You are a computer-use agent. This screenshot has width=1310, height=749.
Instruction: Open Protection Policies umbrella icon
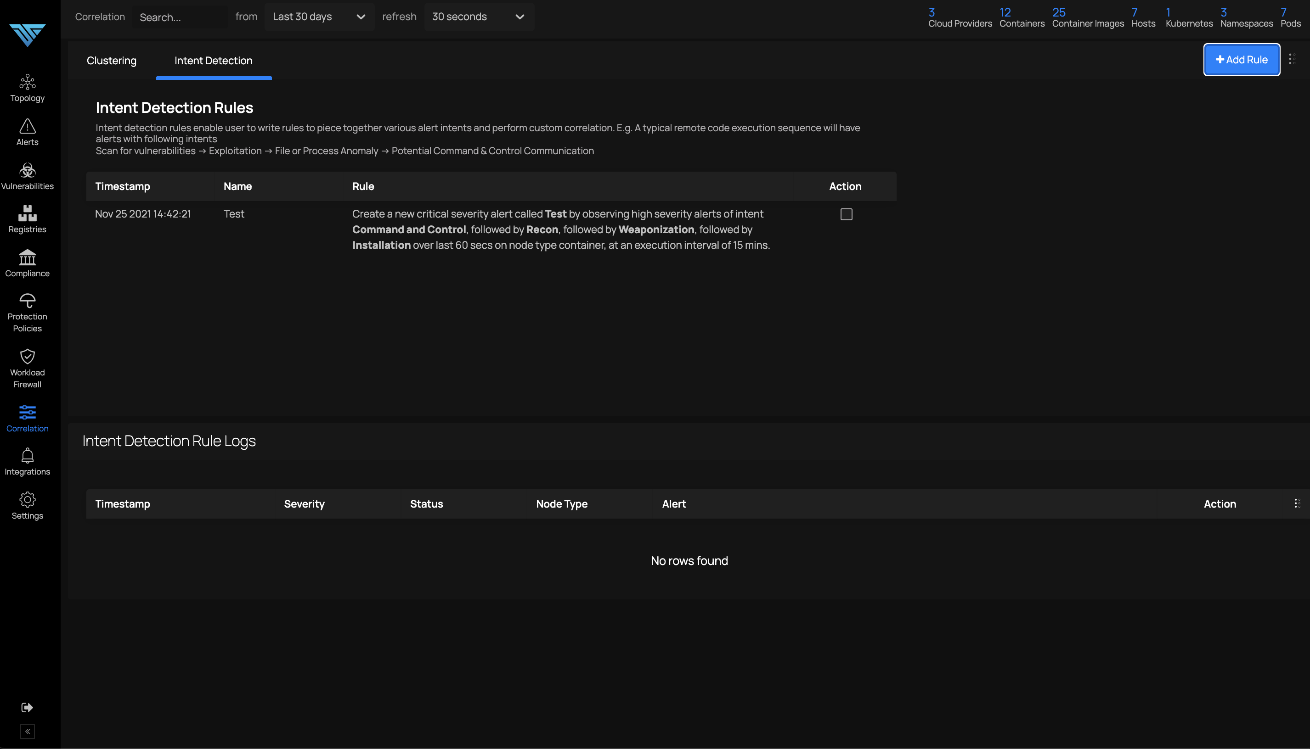point(27,301)
